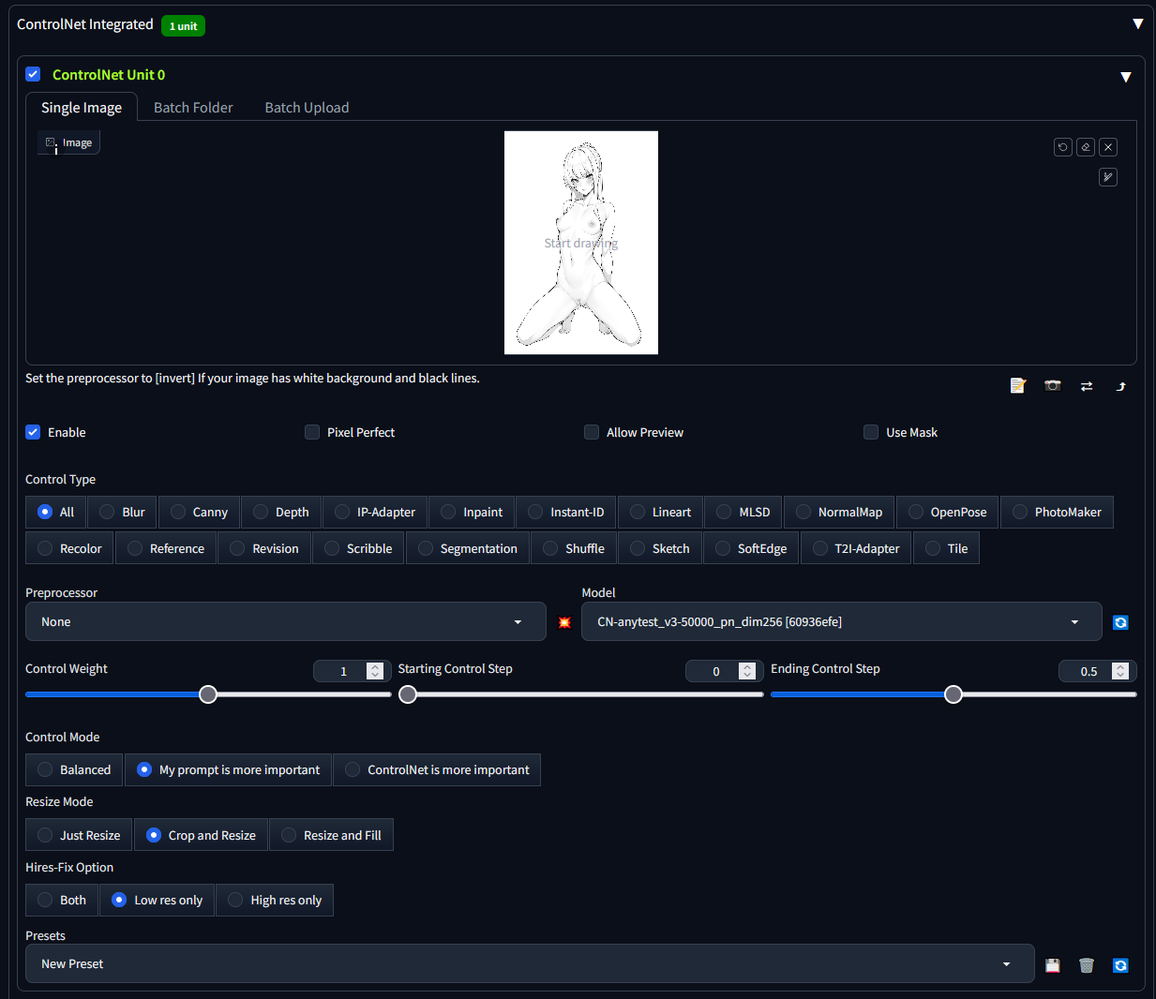The image size is (1156, 999).
Task: Click the green 1 unit badge
Action: coord(183,26)
